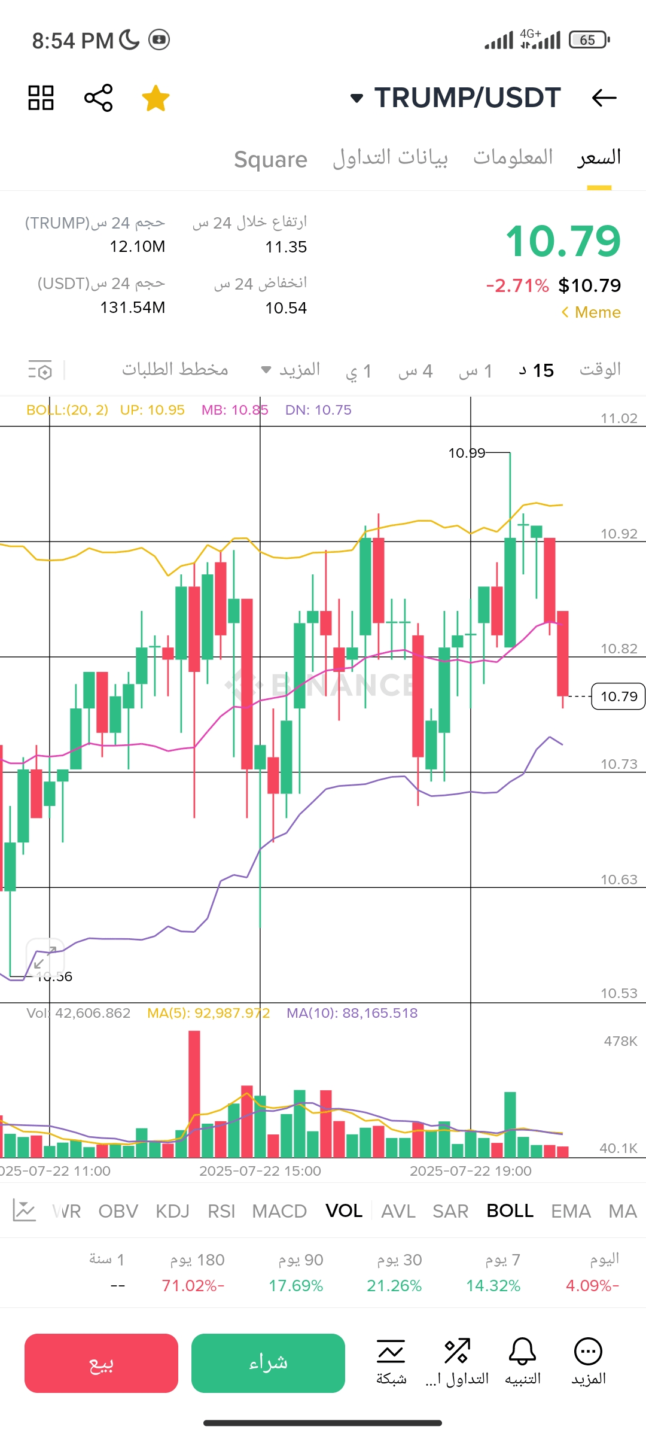Toggle the yellow favorite star
Viewport: 646px width, 1436px height.
point(156,98)
